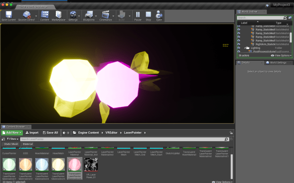The height and width of the screenshot is (183, 294).
Task: Select the Details tab
Action: click(246, 62)
